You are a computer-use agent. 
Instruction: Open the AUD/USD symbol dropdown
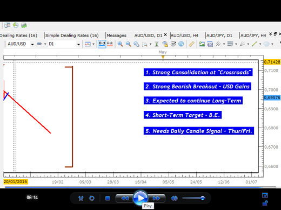(32, 44)
